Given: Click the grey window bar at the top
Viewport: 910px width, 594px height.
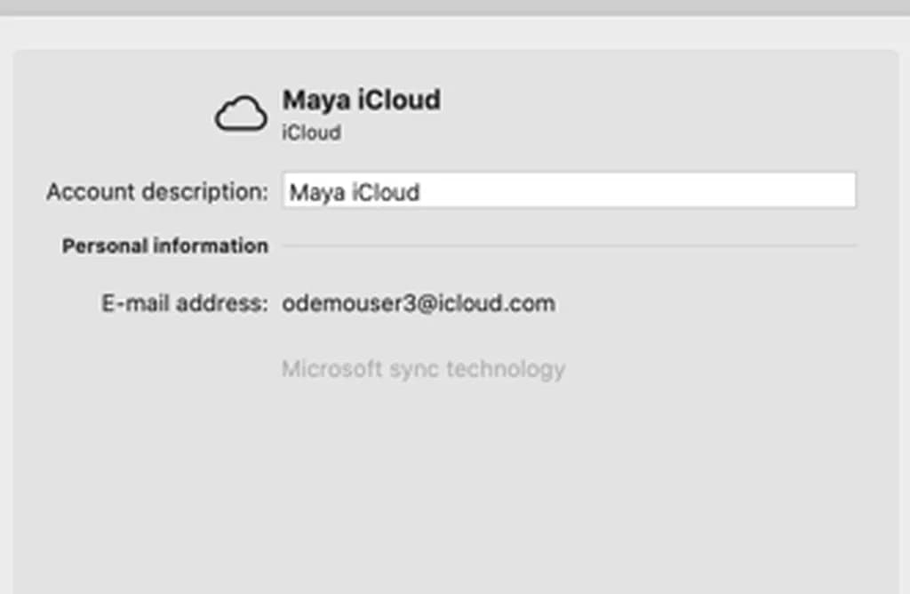Looking at the screenshot, I should (x=455, y=7).
